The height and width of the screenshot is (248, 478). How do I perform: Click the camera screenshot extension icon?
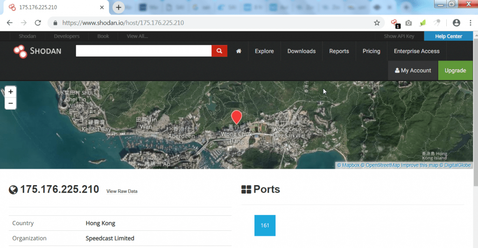pos(408,23)
